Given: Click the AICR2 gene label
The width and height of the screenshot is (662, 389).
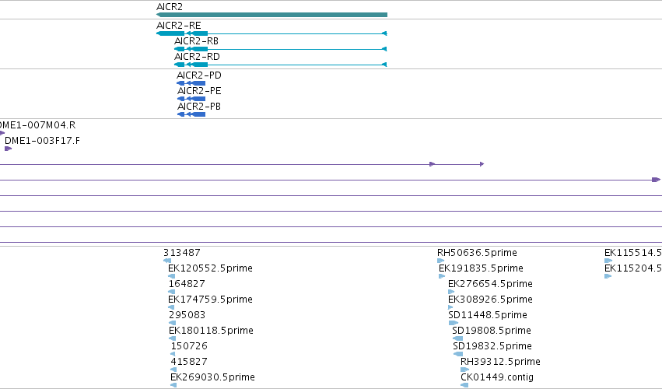Looking at the screenshot, I should [170, 7].
